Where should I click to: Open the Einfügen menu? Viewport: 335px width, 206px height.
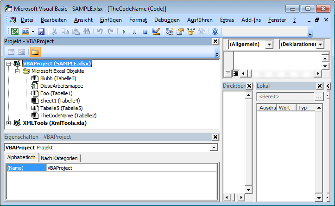(x=111, y=20)
